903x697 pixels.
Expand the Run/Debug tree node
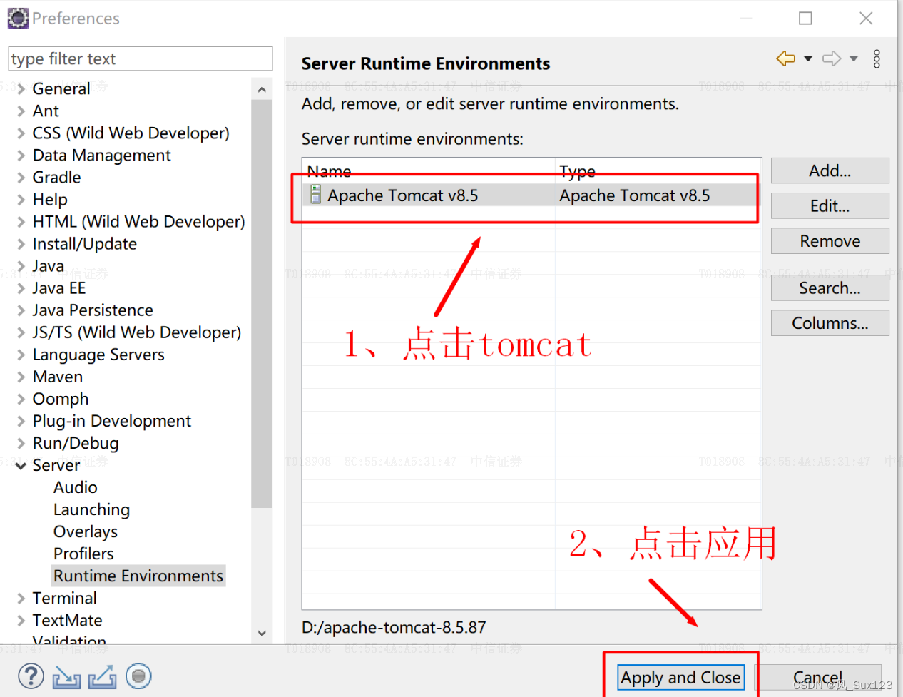21,443
